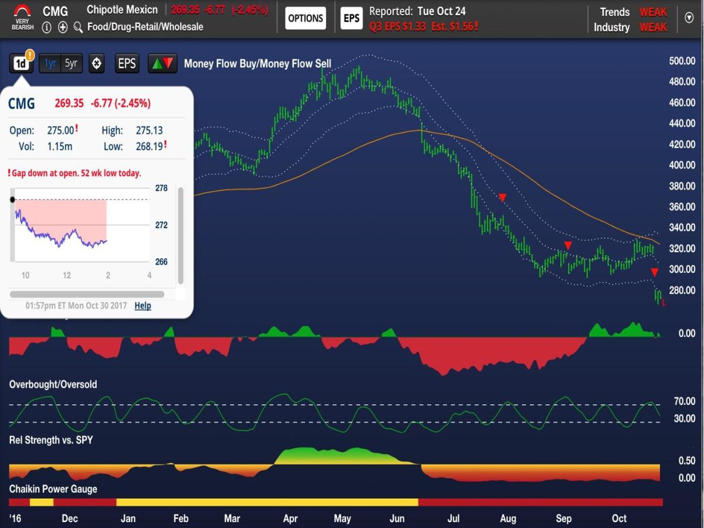
Task: Click the crosshair target icon
Action: pyautogui.click(x=97, y=63)
